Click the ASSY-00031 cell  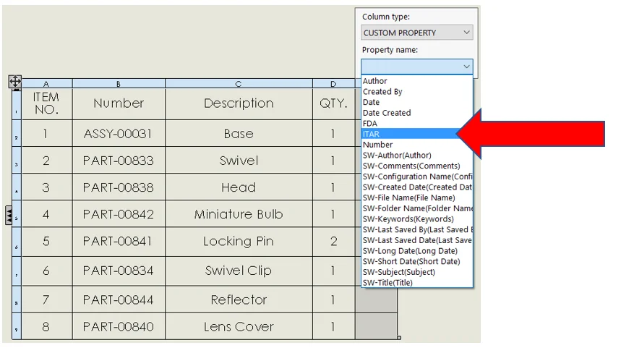[x=119, y=134]
